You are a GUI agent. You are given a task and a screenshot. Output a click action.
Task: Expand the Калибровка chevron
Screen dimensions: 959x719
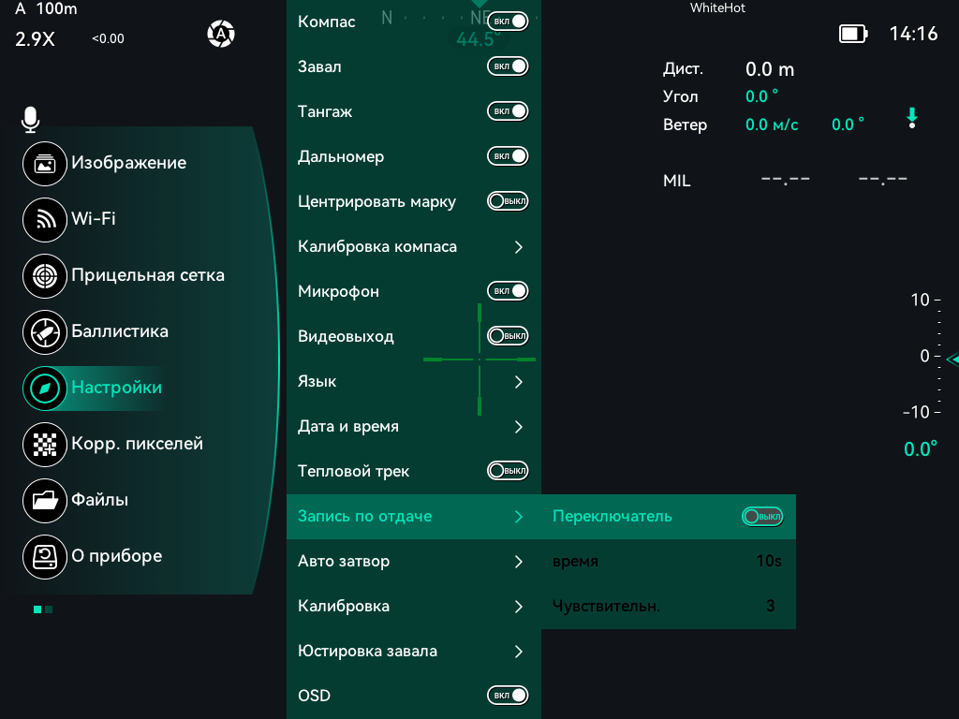pos(519,607)
